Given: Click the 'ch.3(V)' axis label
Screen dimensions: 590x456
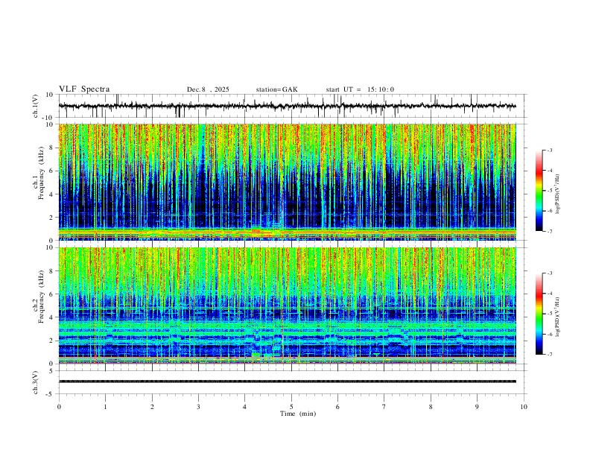Looking at the screenshot, I should (x=36, y=383).
